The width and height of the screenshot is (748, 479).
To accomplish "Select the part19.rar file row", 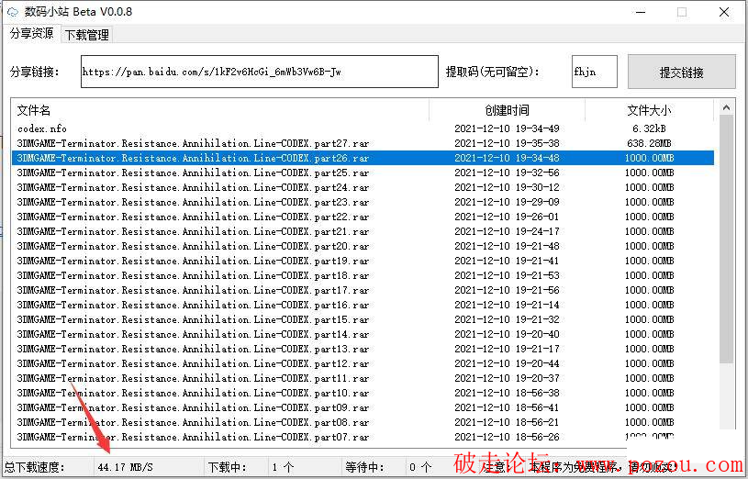I will tap(363, 261).
